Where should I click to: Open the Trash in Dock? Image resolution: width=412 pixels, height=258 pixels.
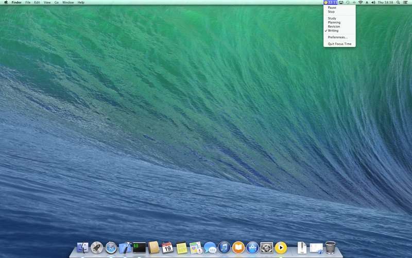coord(330,248)
